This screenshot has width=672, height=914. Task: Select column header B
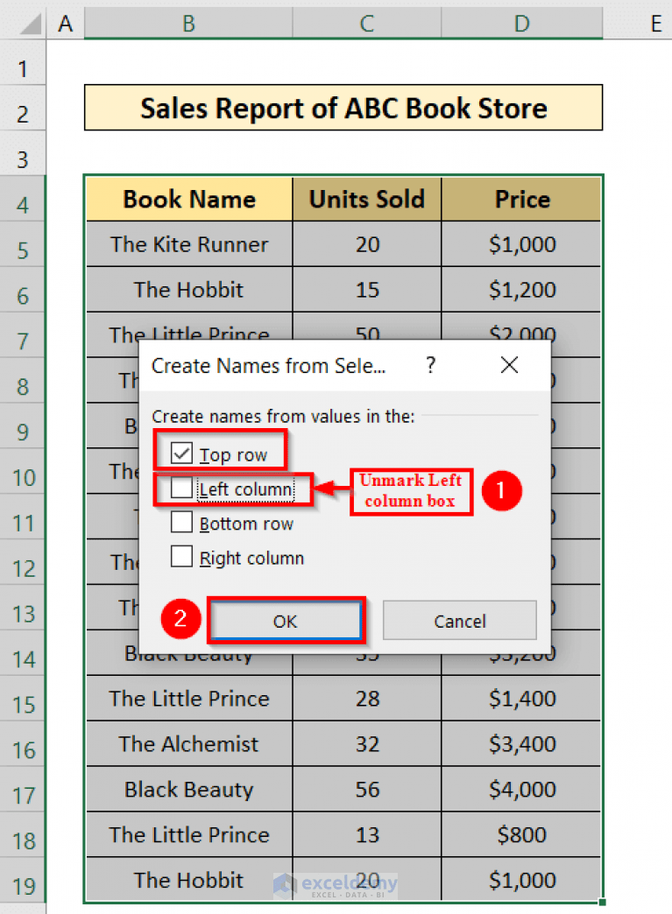(187, 23)
